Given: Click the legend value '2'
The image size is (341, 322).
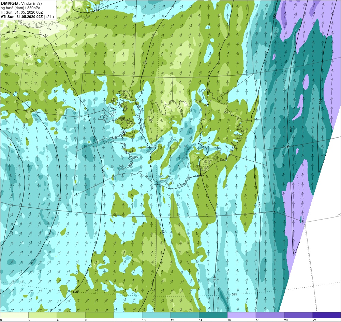Looking at the screenshot, I should coord(29,320).
